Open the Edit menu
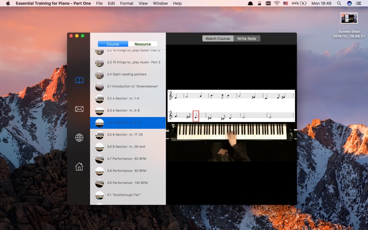Screen dimensions: 368x230 (111, 3)
